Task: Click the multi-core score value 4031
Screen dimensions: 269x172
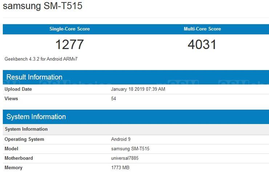Action: [x=202, y=44]
